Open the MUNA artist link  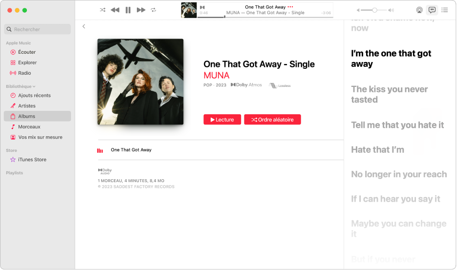(x=217, y=76)
